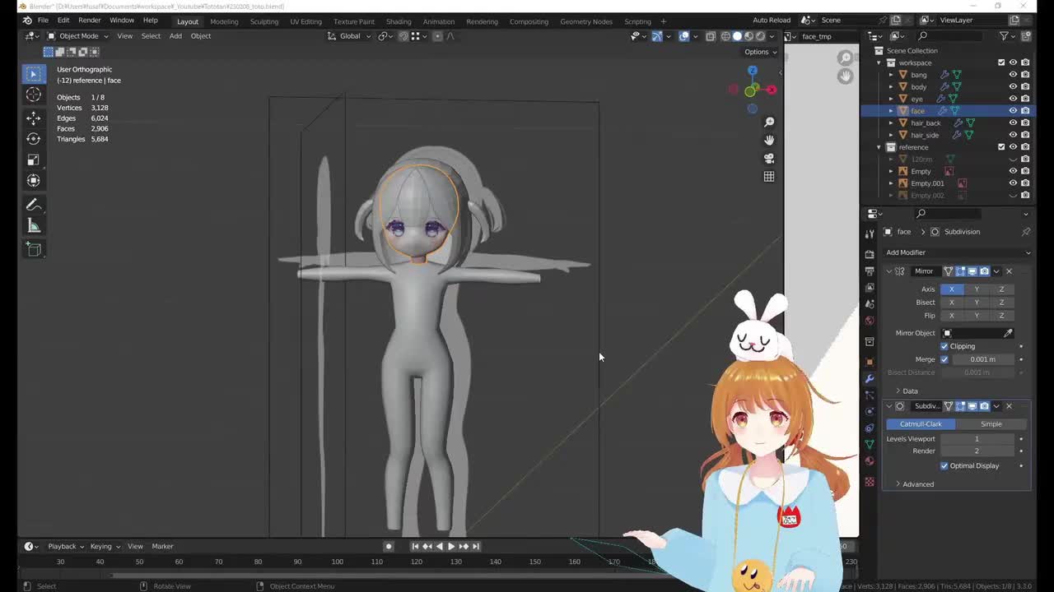The width and height of the screenshot is (1054, 592).
Task: Disable Clipping in Mirror modifier
Action: pyautogui.click(x=944, y=346)
